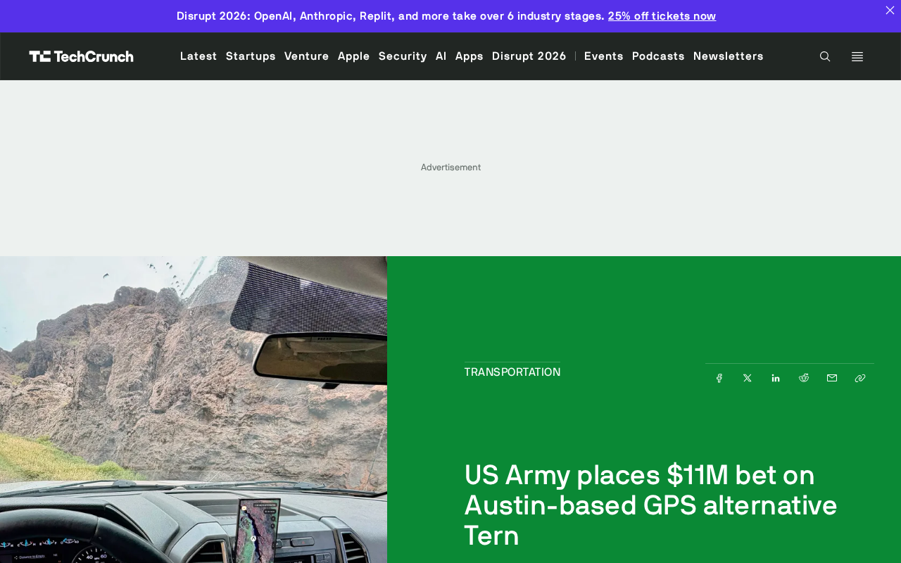The height and width of the screenshot is (563, 901).
Task: Open Disrupt 2026 nav link
Action: tap(529, 56)
